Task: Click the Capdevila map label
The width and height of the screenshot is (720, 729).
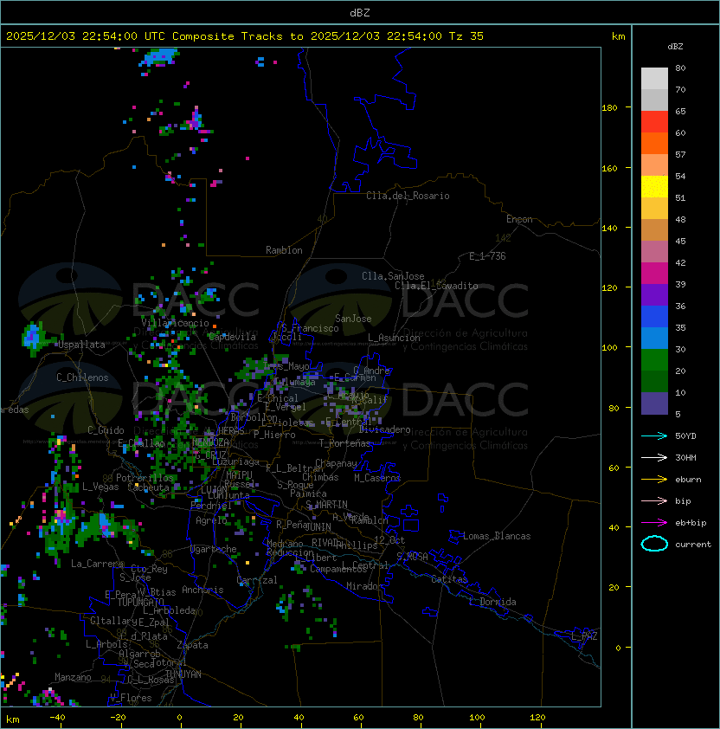Action: (232, 337)
